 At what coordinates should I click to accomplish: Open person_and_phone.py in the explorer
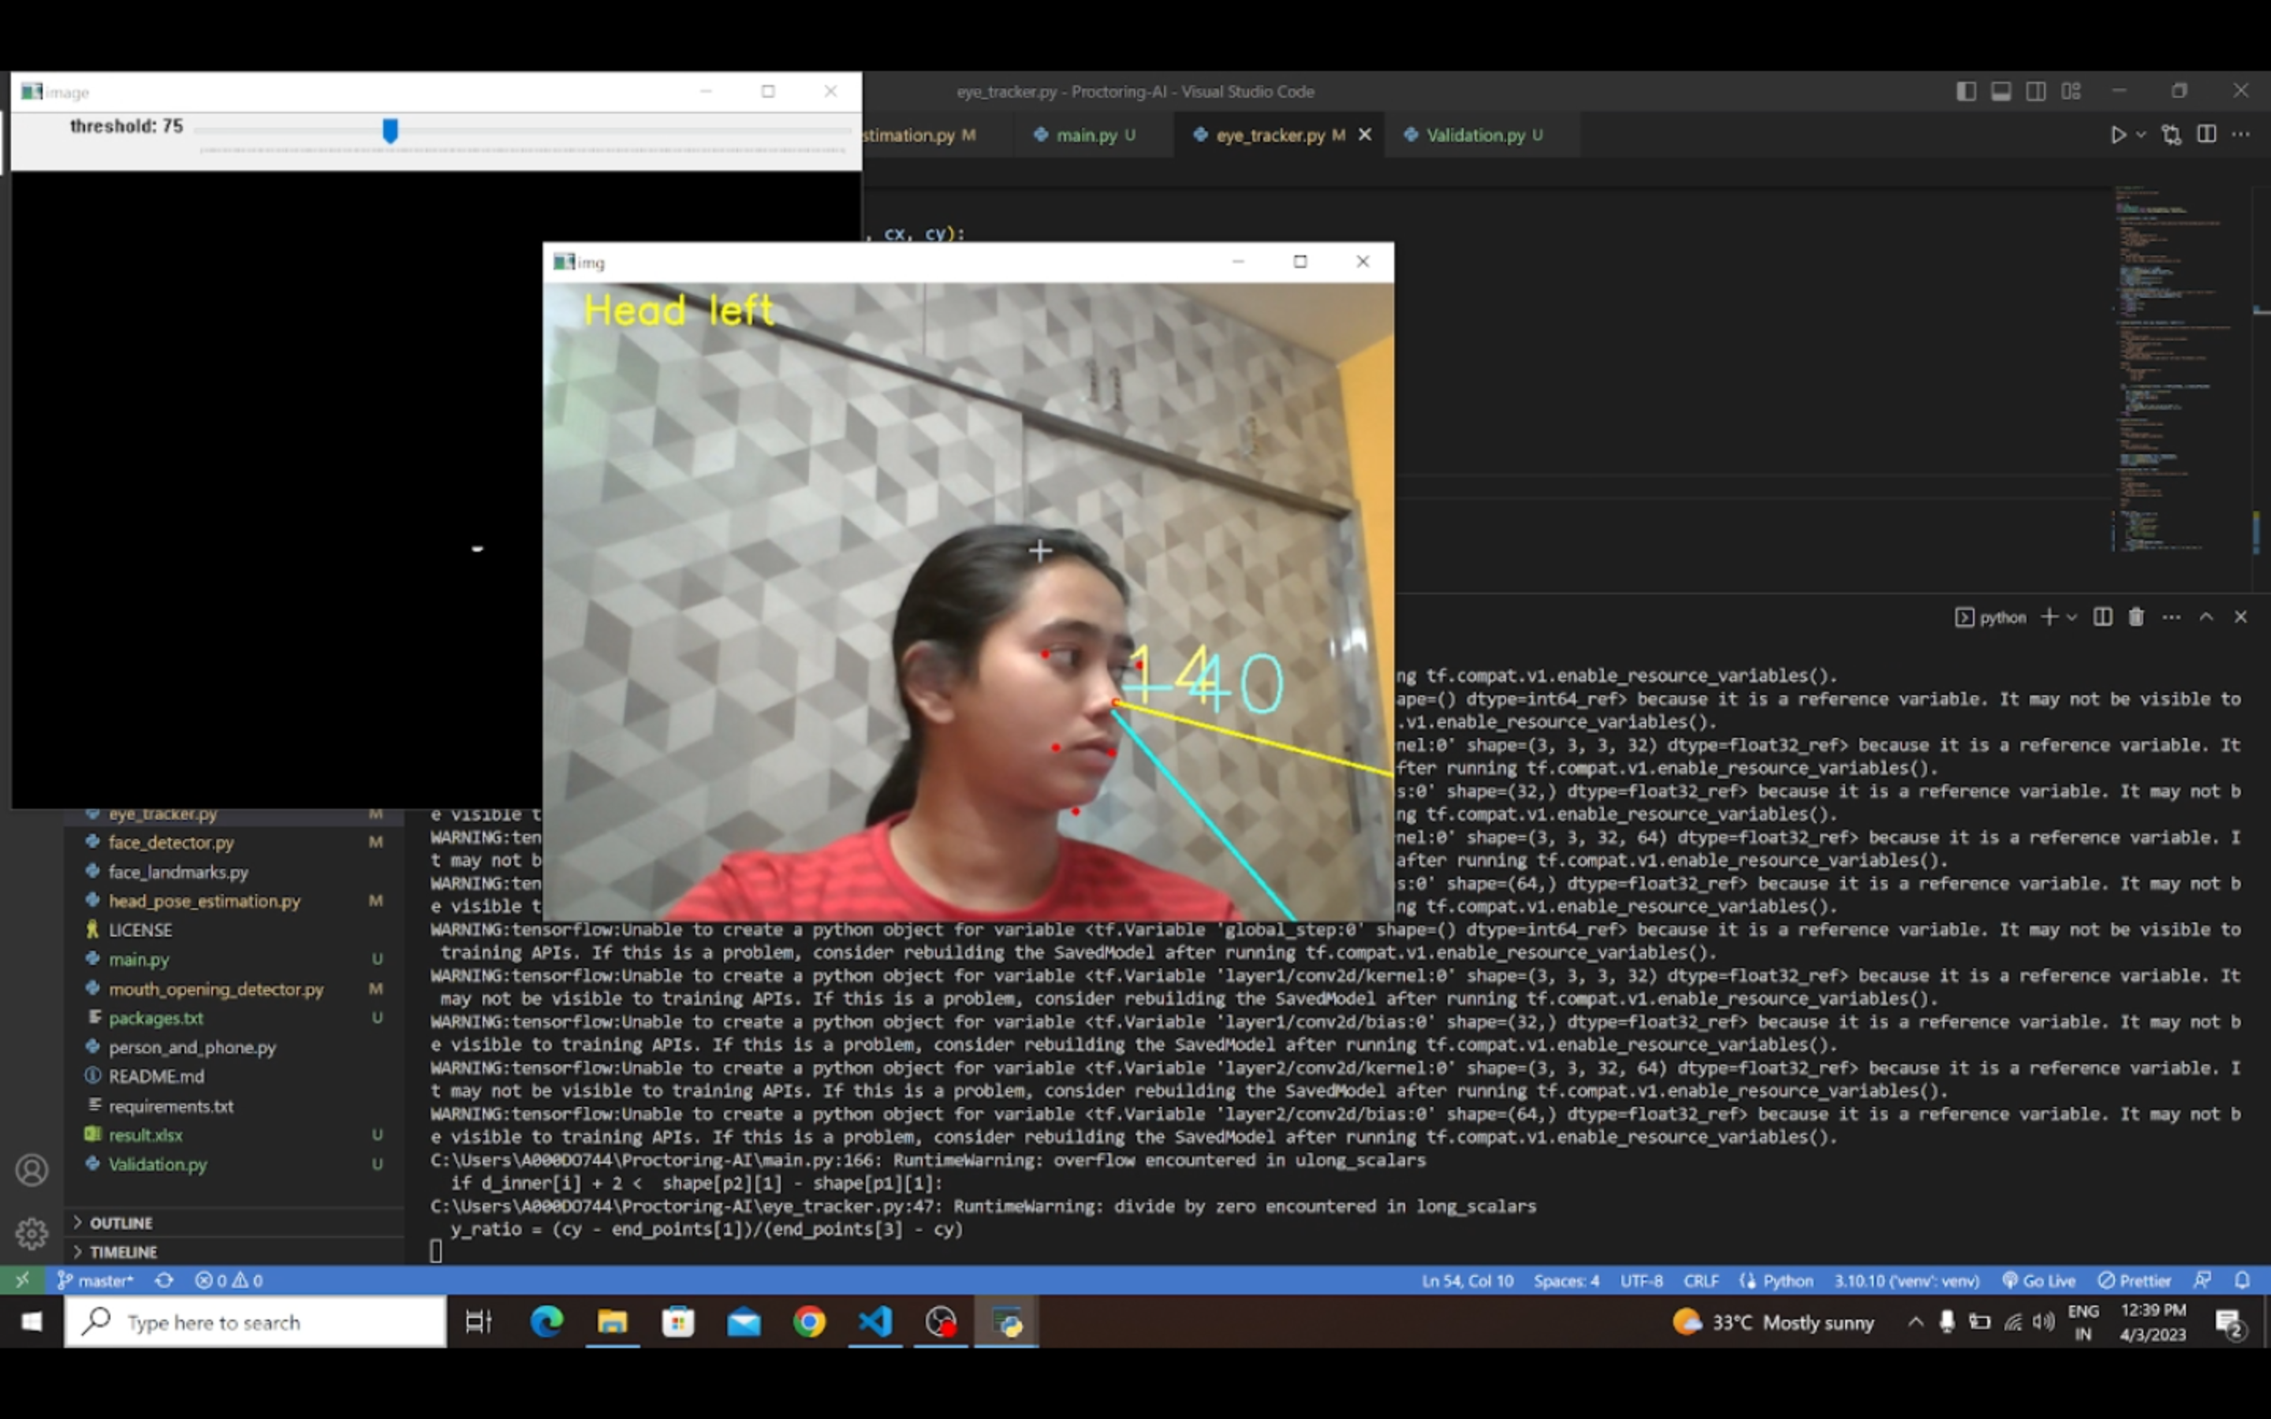pos(235,1046)
